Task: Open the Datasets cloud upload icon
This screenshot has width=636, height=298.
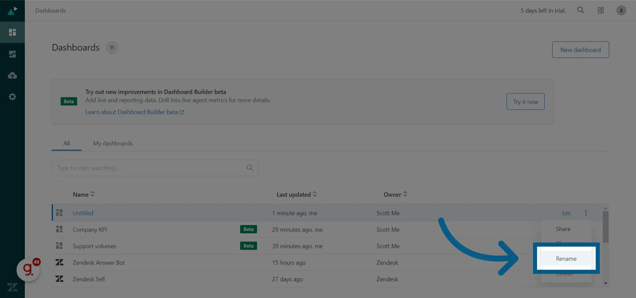Action: pyautogui.click(x=12, y=75)
